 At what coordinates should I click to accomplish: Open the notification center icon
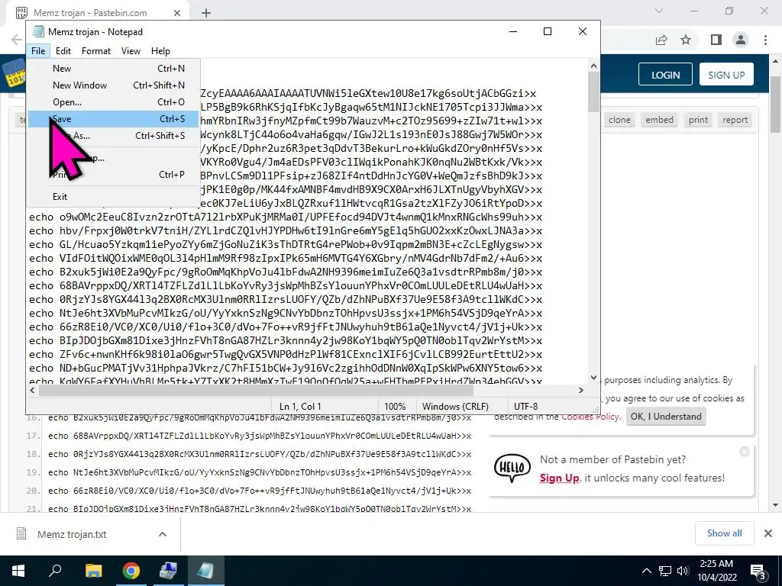pyautogui.click(x=758, y=571)
